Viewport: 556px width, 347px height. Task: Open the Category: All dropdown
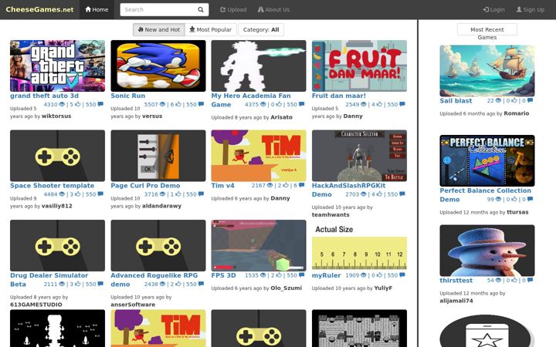(261, 30)
